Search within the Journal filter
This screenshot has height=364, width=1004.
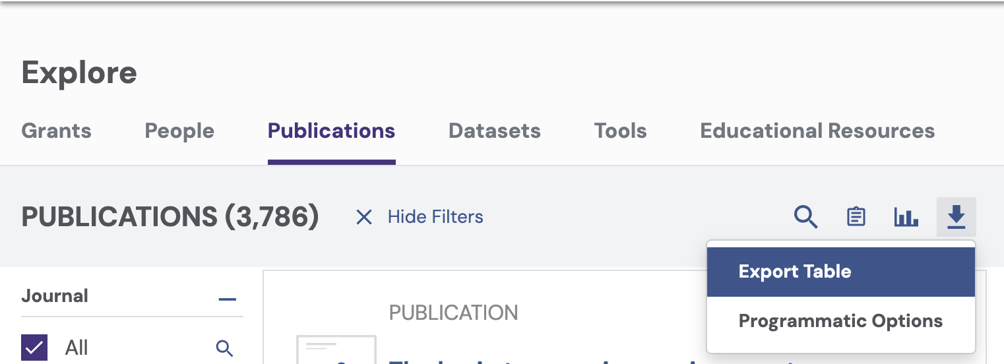click(x=224, y=348)
